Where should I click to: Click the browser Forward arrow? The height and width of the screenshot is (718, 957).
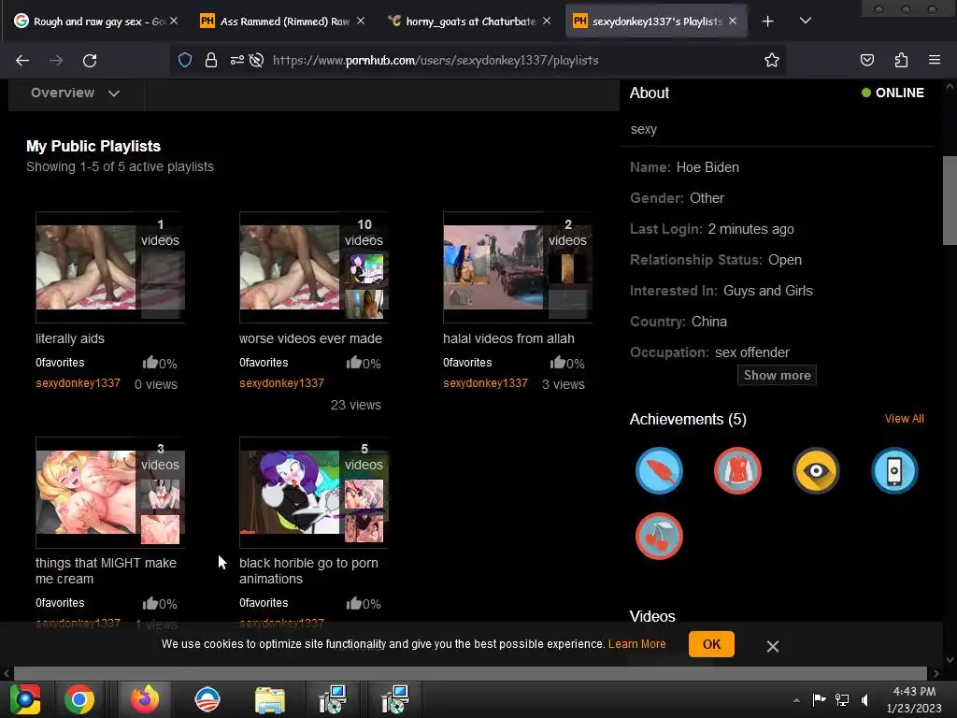[56, 61]
